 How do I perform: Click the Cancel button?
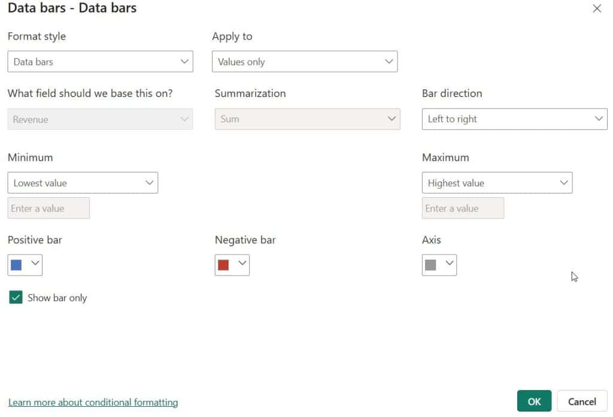coord(582,401)
